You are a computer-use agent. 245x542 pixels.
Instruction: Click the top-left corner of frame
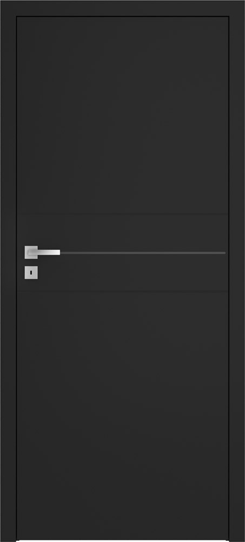8,8
